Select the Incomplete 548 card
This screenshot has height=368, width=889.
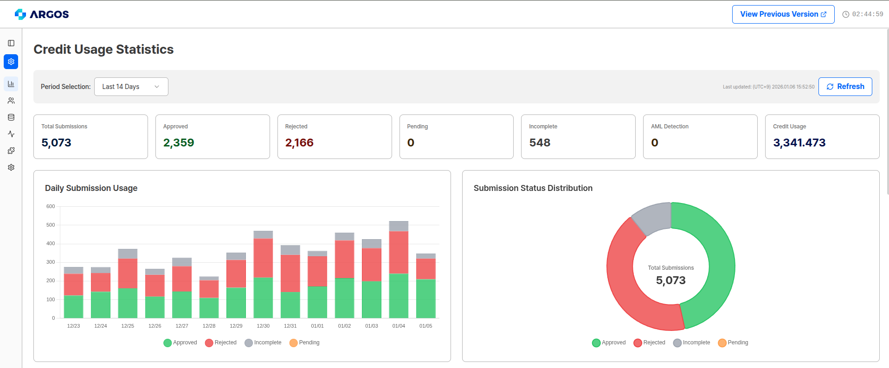click(578, 137)
